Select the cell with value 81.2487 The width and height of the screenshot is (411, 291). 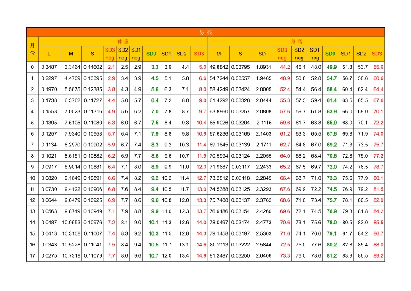point(218,256)
